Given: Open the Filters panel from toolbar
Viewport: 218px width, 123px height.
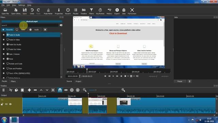Looking at the screenshot, I should coord(91,11).
